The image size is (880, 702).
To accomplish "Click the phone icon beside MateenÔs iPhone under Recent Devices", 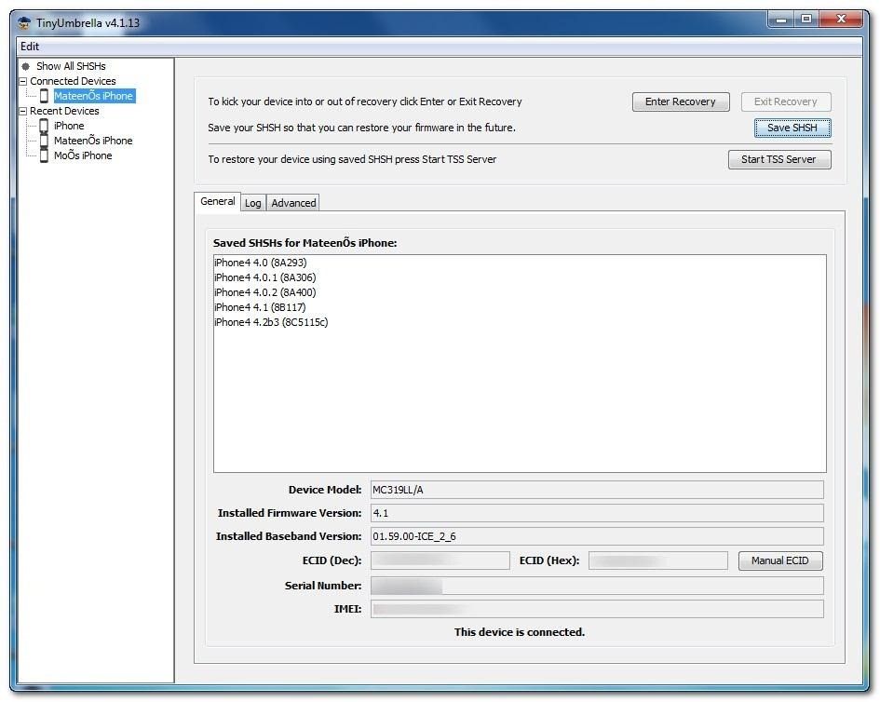I will [x=42, y=141].
